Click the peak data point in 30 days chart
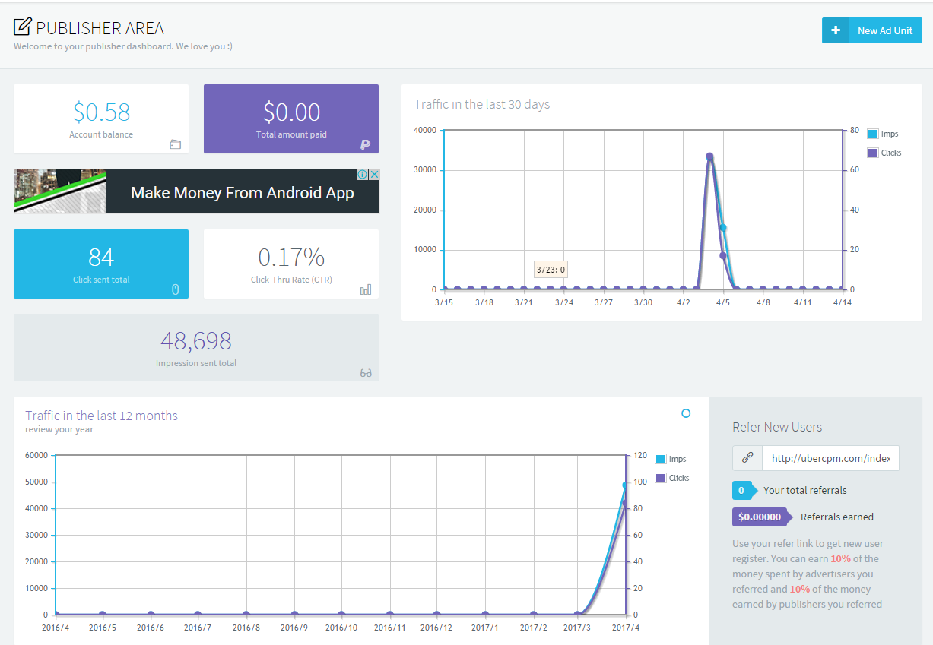 [709, 157]
